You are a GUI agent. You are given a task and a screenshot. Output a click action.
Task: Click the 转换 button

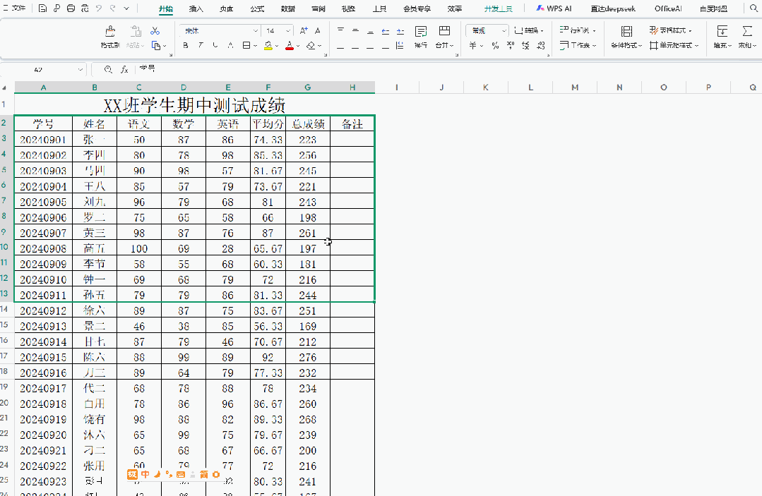pyautogui.click(x=529, y=30)
